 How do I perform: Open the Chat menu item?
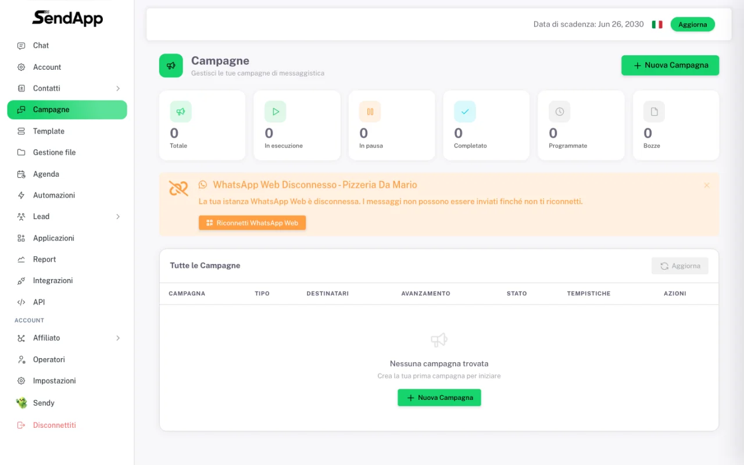pos(67,45)
